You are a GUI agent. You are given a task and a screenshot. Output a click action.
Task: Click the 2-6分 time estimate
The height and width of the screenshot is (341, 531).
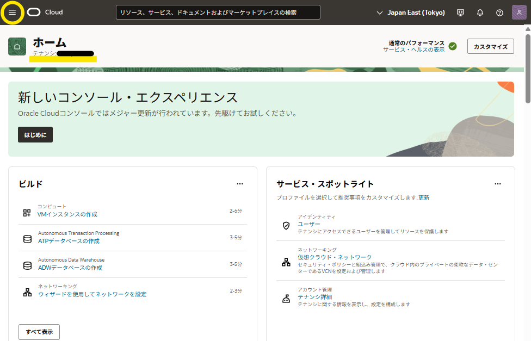[x=236, y=210]
